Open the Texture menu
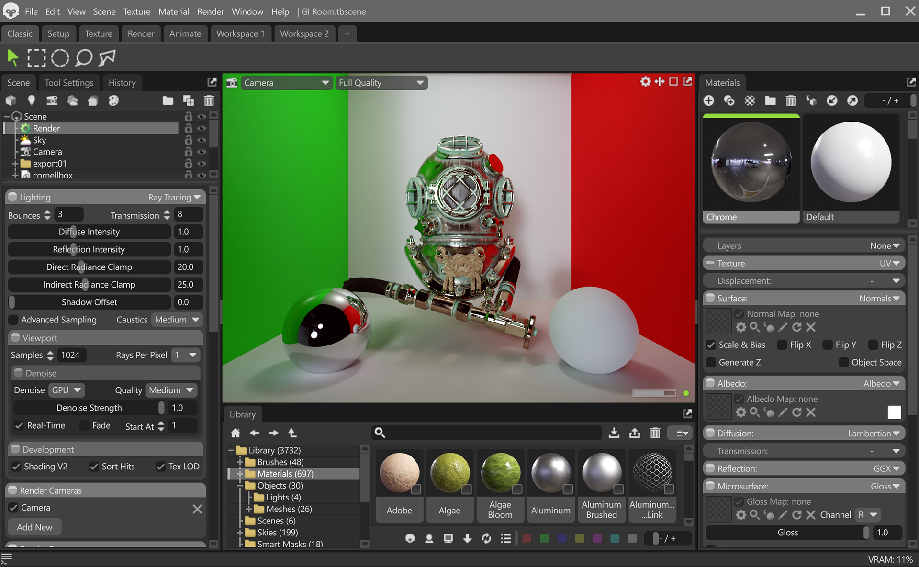919x567 pixels. [x=136, y=11]
